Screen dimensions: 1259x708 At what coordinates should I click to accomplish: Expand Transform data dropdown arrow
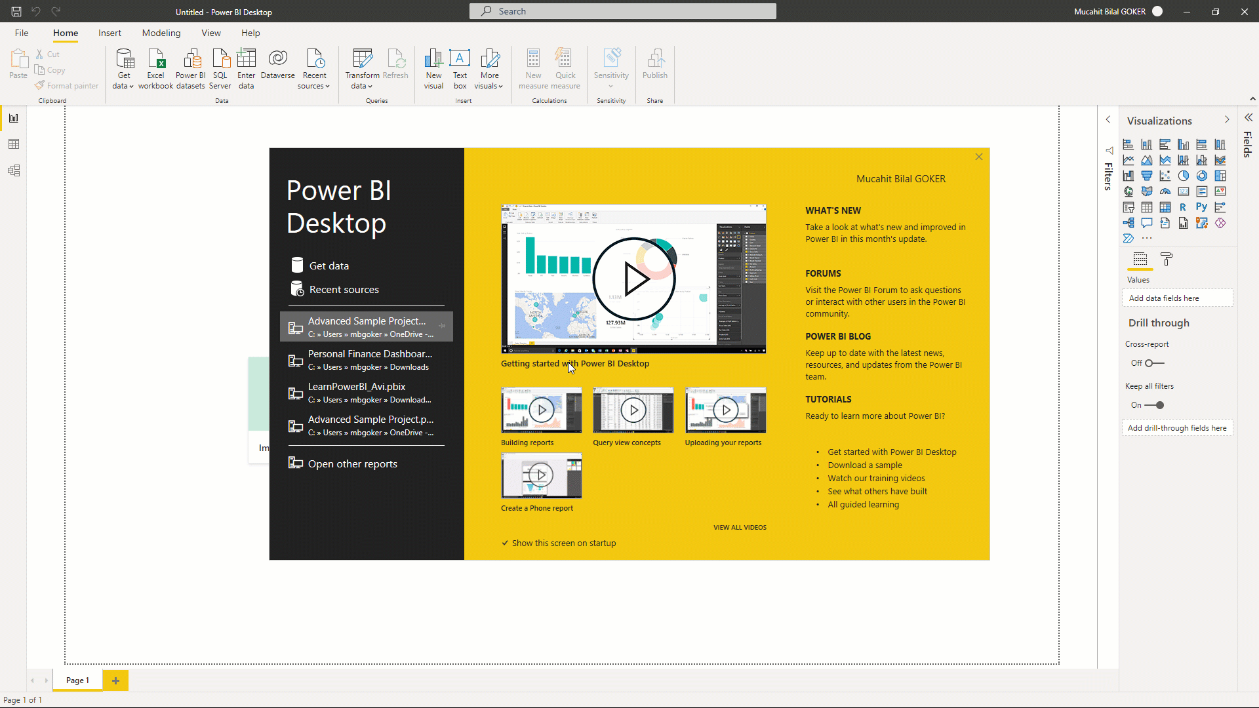point(369,86)
